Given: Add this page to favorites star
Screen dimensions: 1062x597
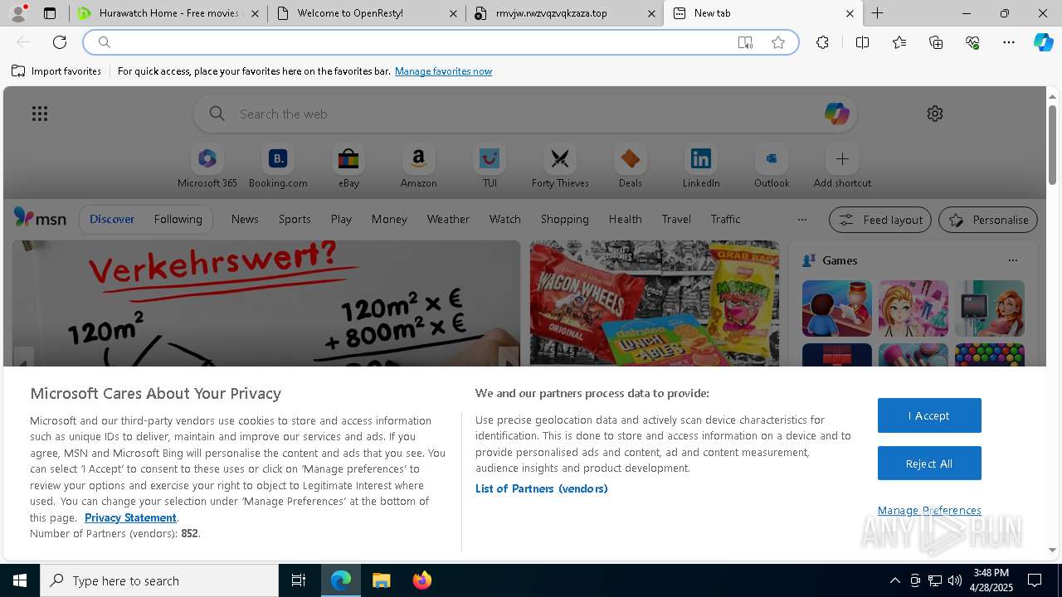Looking at the screenshot, I should pos(778,42).
